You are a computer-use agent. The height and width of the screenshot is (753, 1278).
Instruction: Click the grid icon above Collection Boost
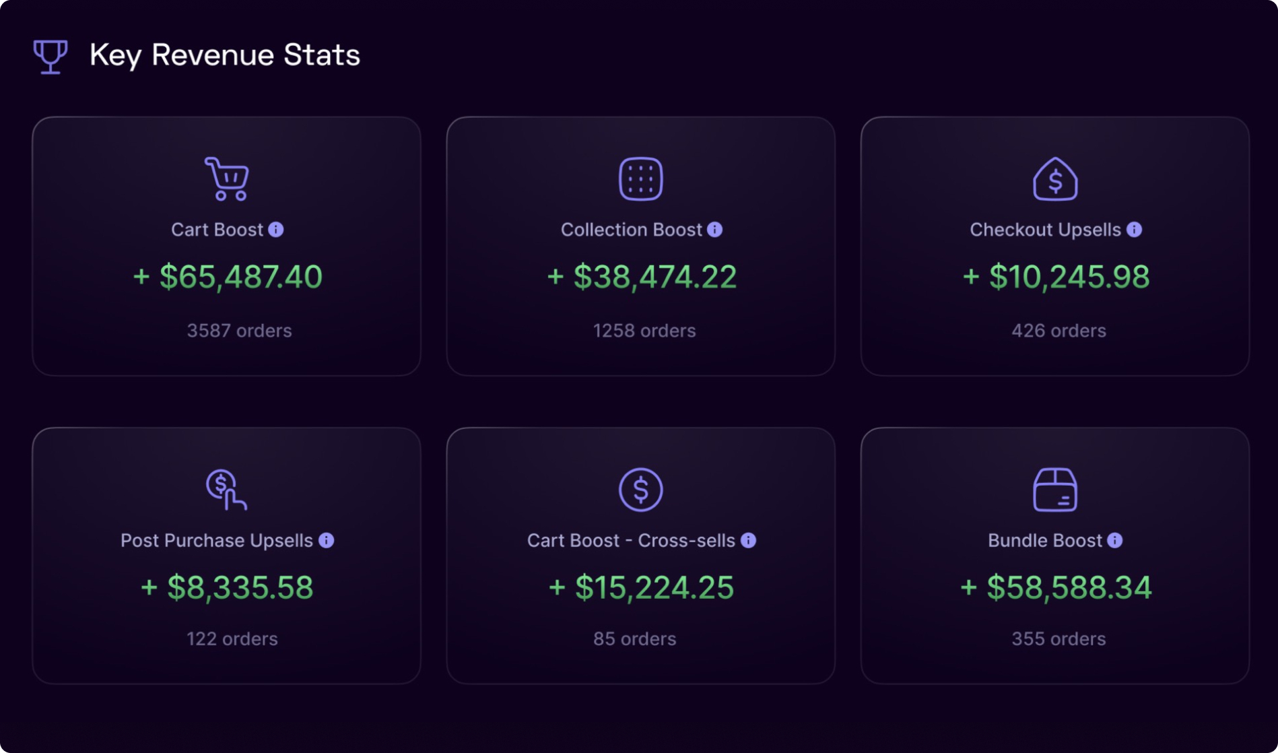(640, 179)
